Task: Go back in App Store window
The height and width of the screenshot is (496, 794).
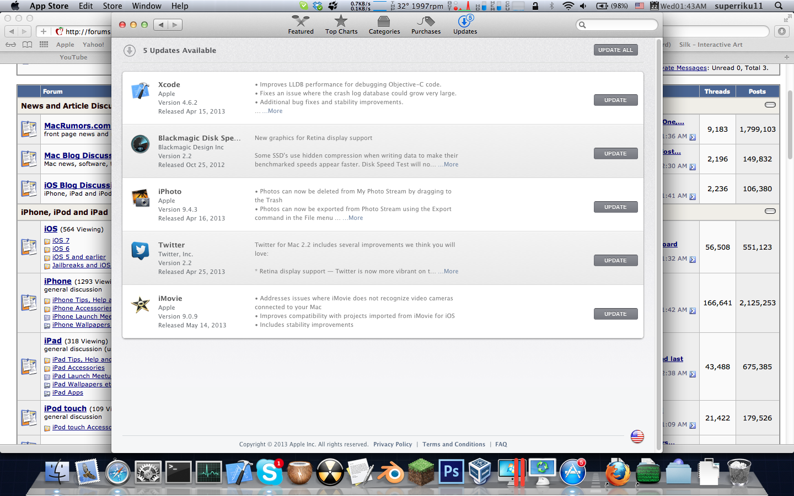Action: [160, 25]
